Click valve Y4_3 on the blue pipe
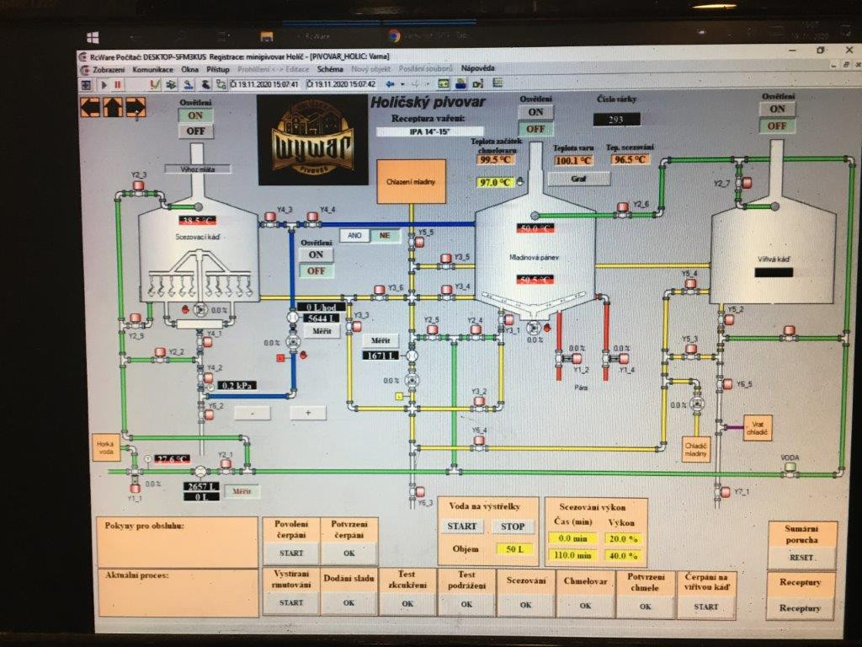 [271, 220]
